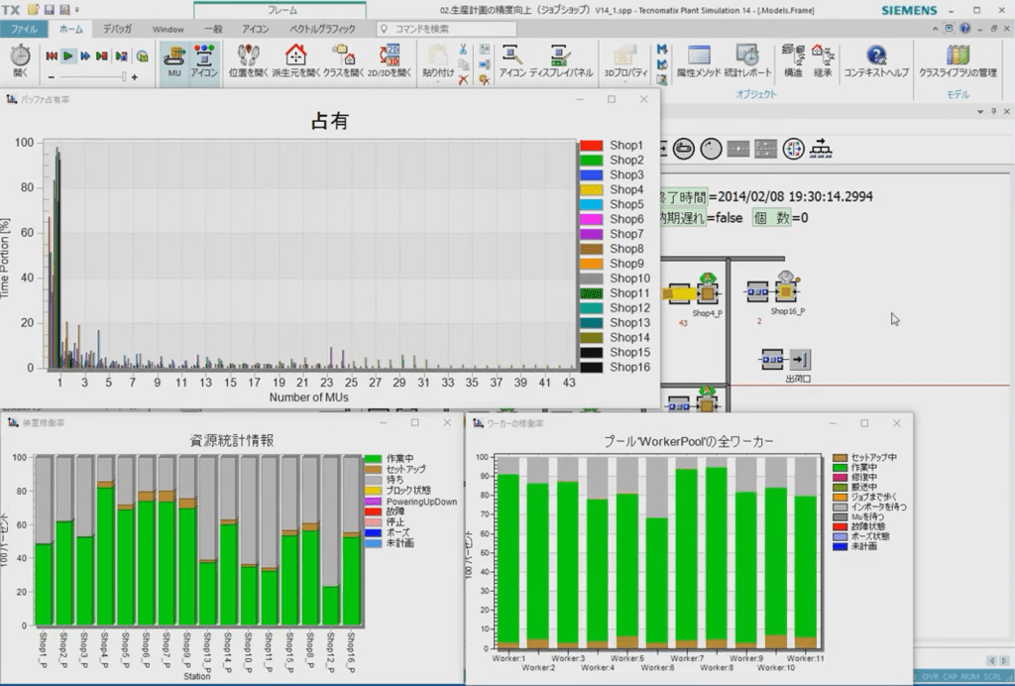Expand the 3Dプロパティ dropdown arrow
This screenshot has height=686, width=1015.
tap(625, 82)
